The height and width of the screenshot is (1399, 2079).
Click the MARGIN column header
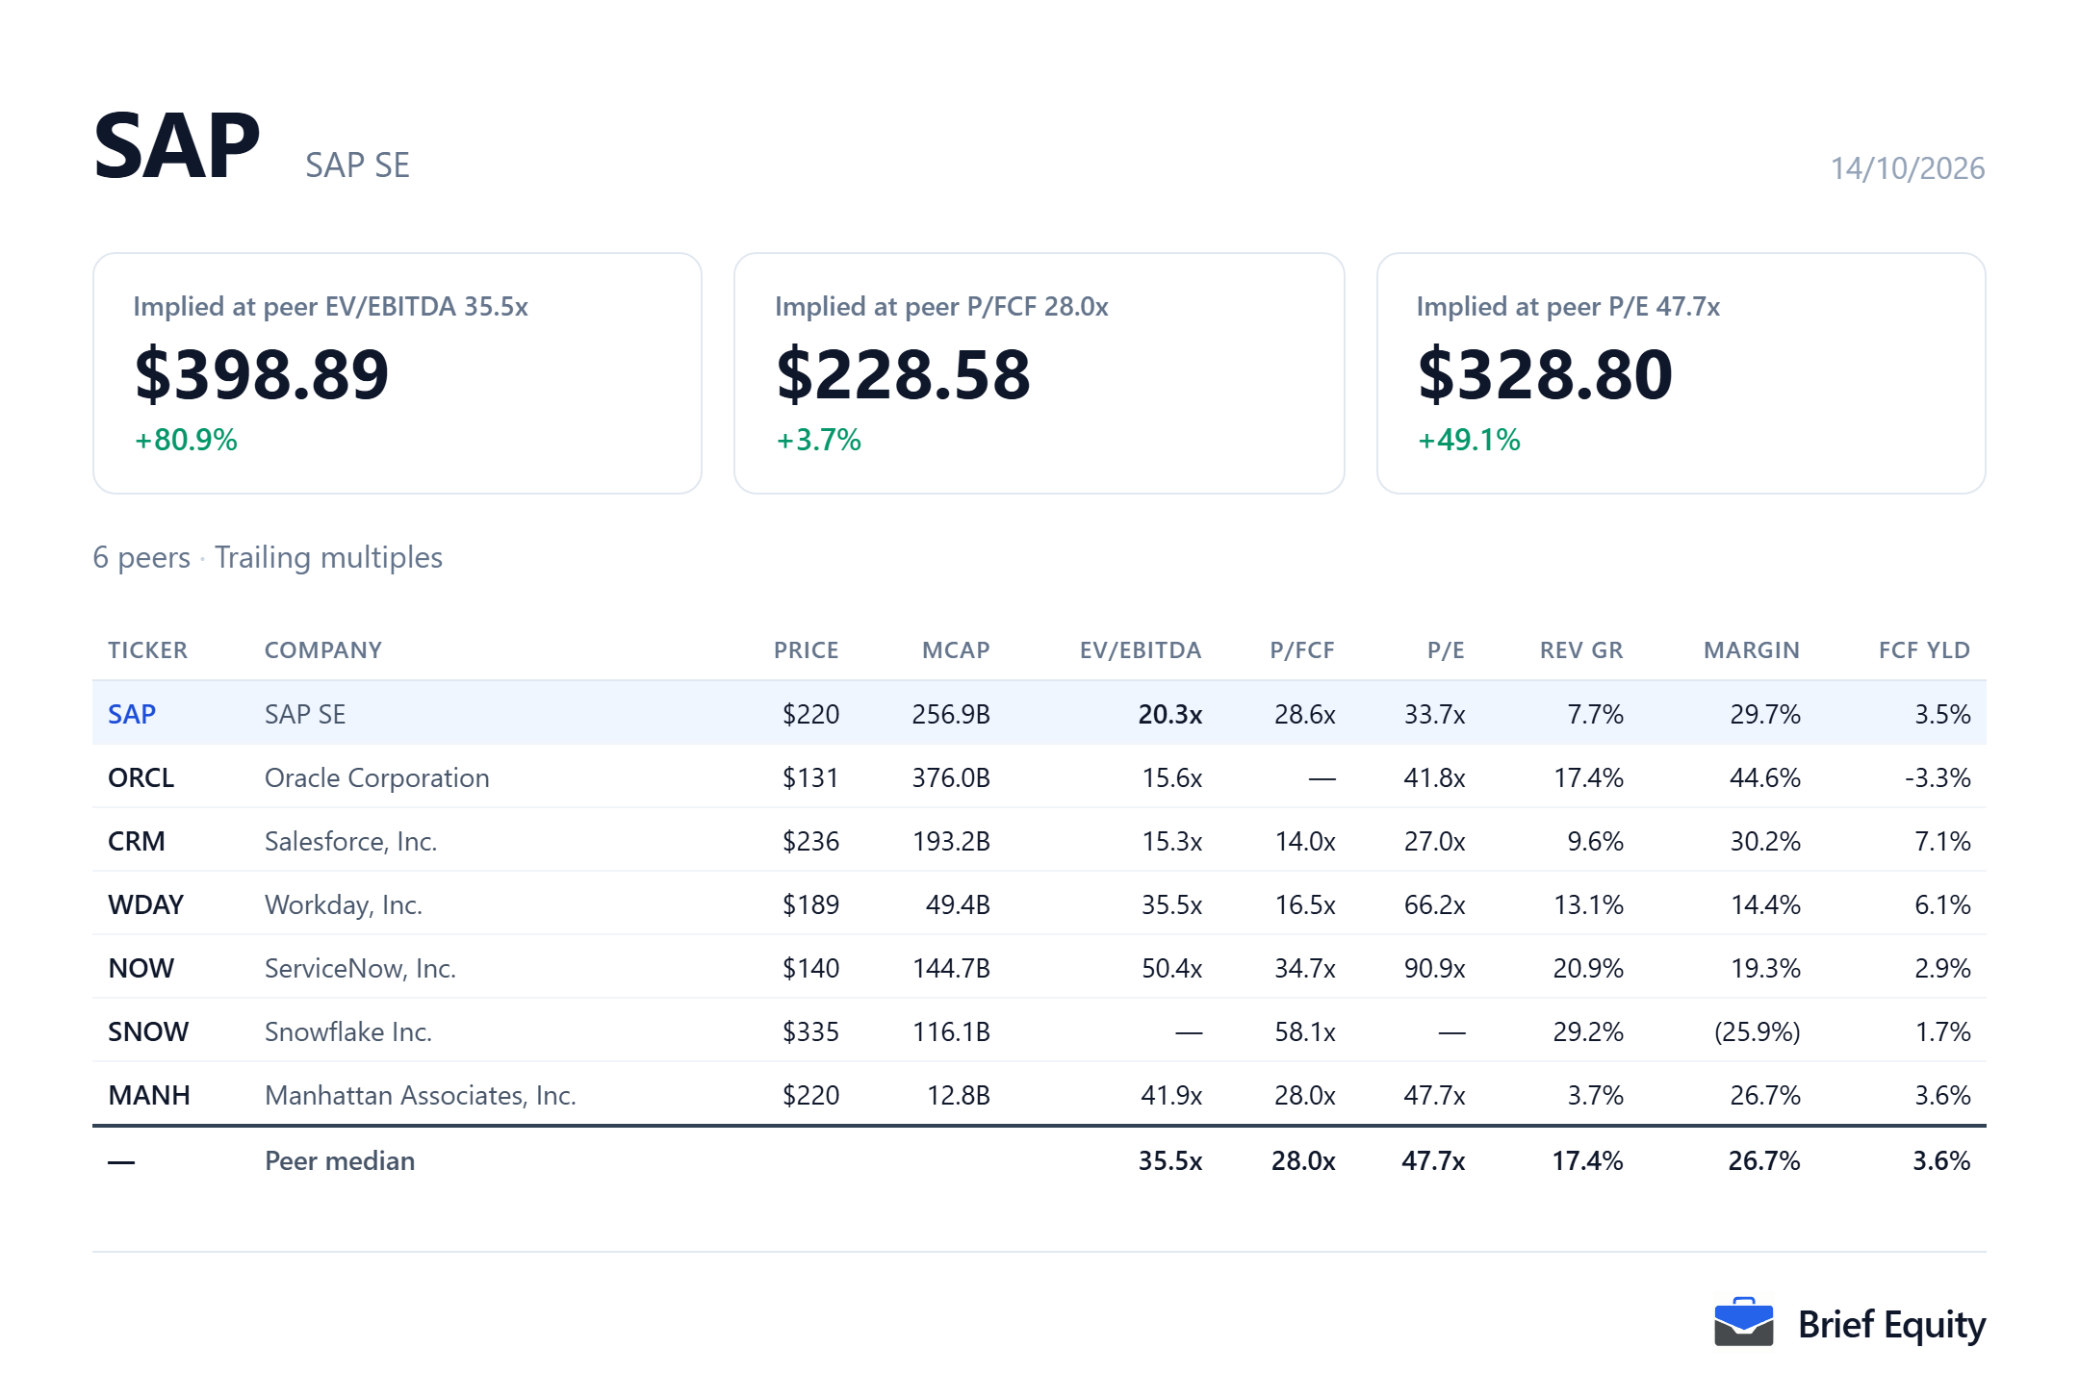pos(1751,650)
